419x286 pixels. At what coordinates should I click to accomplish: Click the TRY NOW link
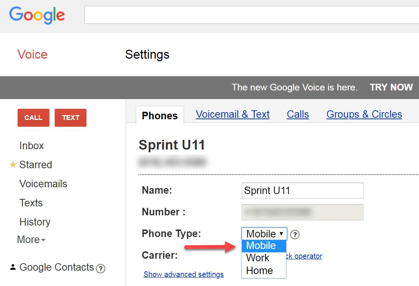click(x=391, y=87)
